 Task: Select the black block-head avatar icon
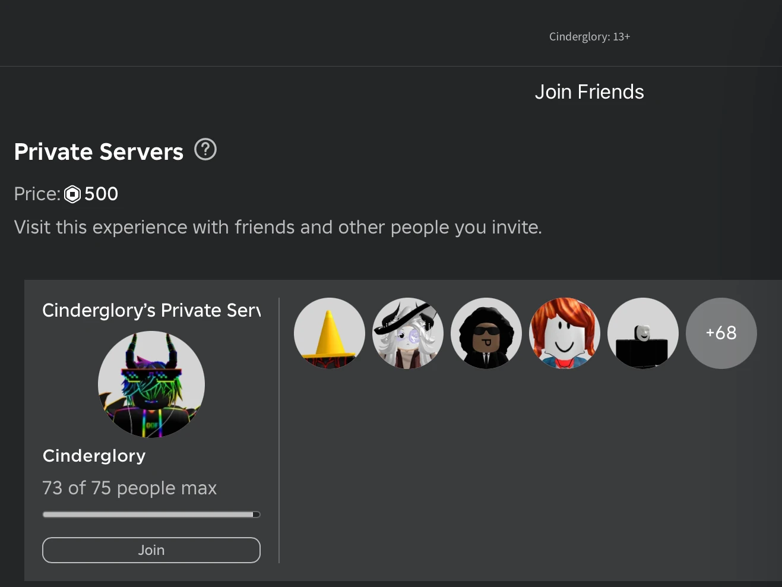click(643, 333)
